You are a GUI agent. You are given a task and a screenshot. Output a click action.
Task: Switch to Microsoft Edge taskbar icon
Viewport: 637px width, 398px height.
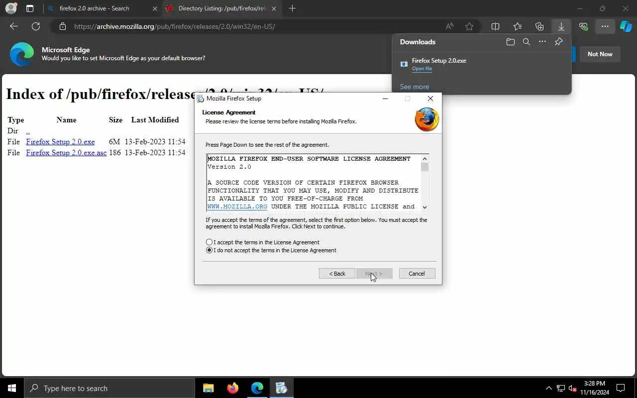(x=257, y=388)
